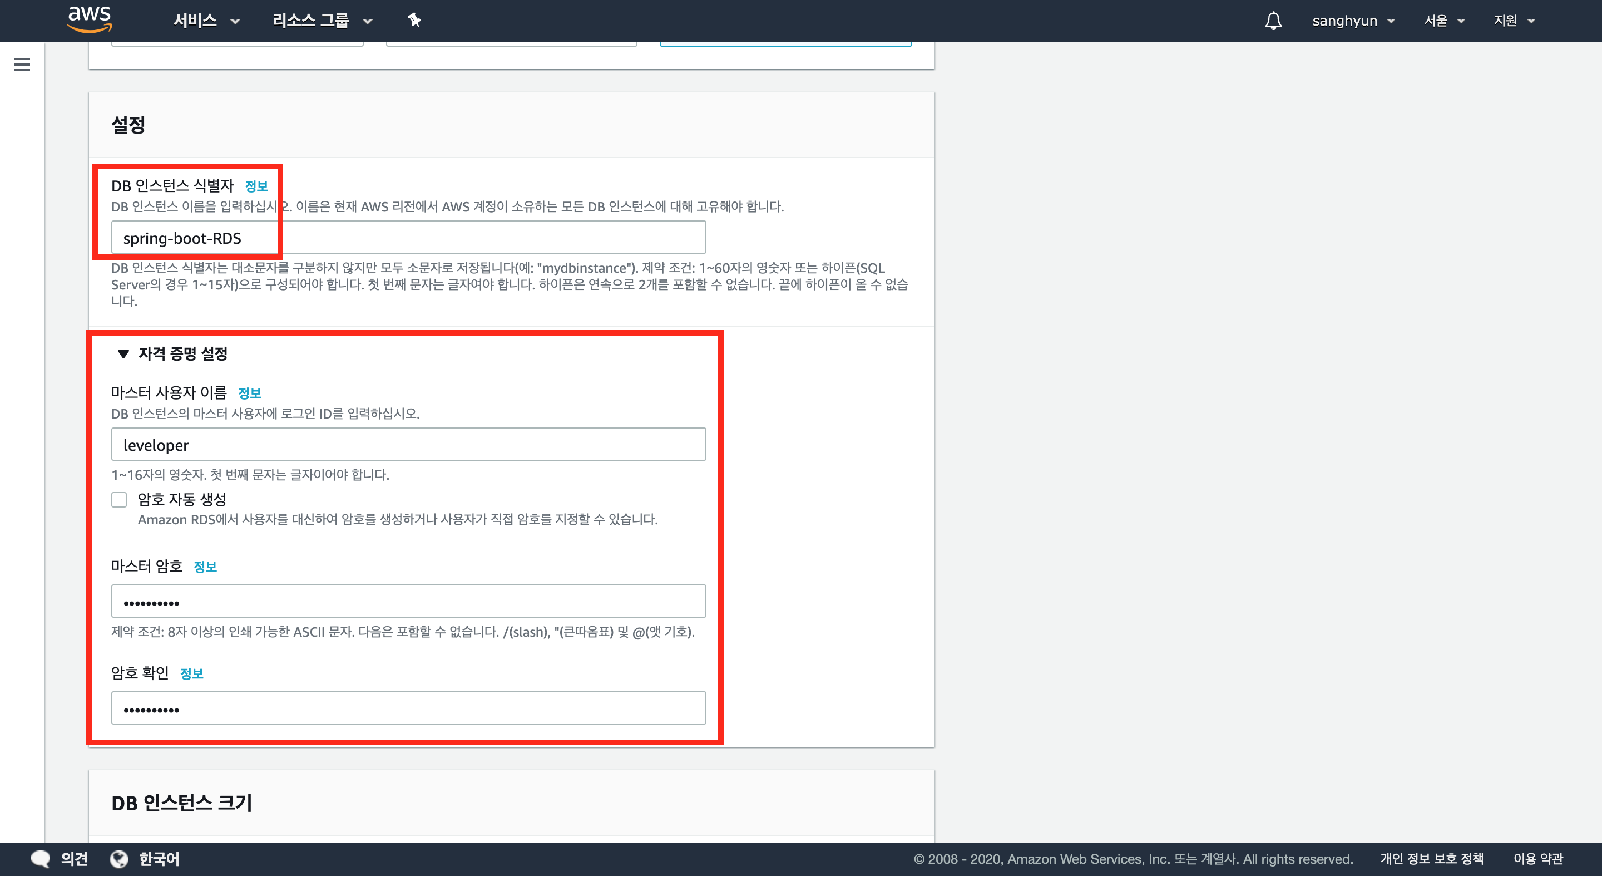
Task: Collapse the 자격 증명 설정 section
Action: [x=123, y=353]
